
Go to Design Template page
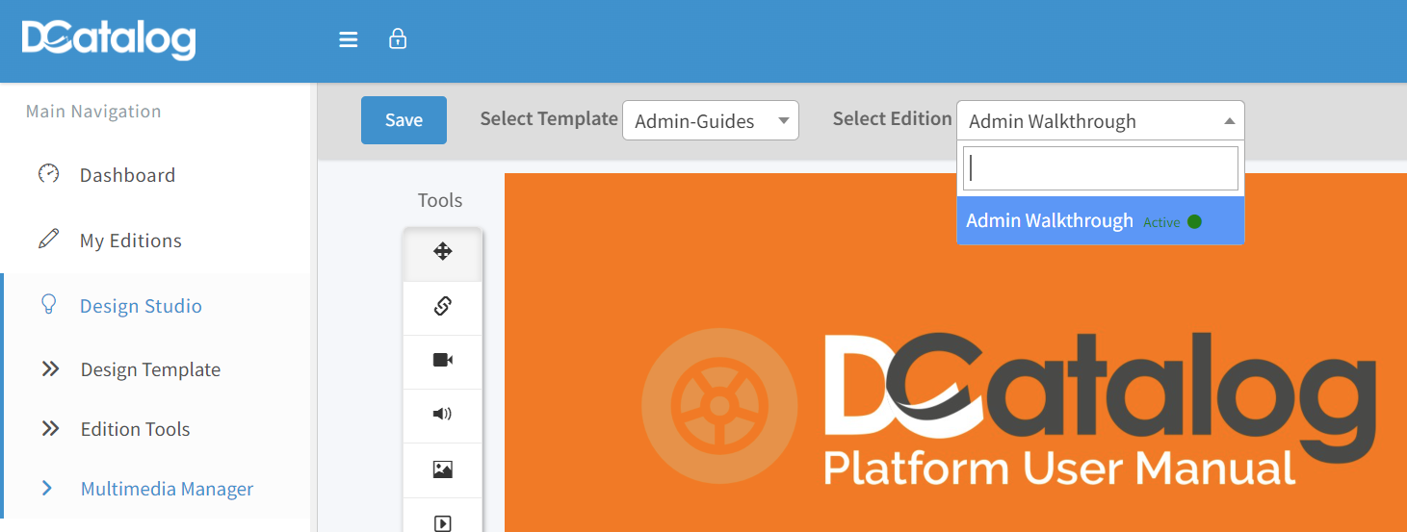[150, 369]
